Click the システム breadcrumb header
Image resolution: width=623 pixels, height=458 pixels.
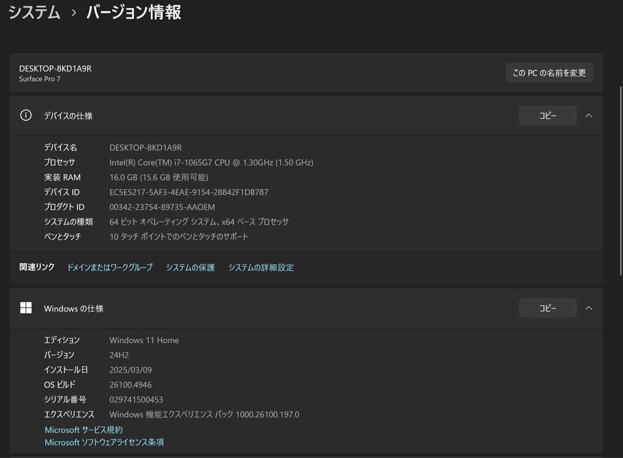coord(33,12)
